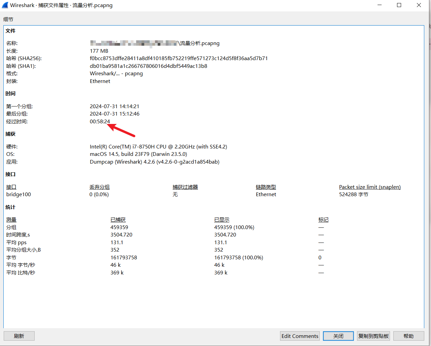Click the 已显示 column header

click(x=222, y=220)
